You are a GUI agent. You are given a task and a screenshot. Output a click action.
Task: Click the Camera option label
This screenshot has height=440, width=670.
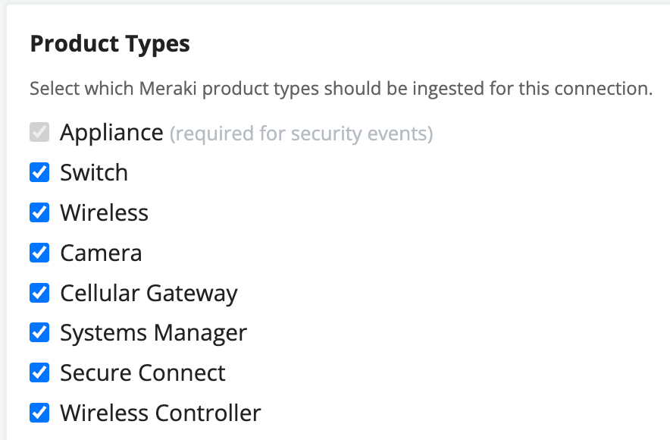[101, 253]
